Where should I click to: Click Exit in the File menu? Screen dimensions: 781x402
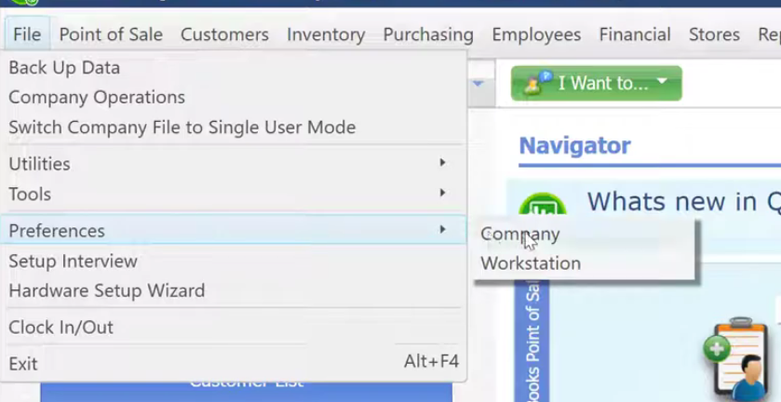pyautogui.click(x=233, y=363)
